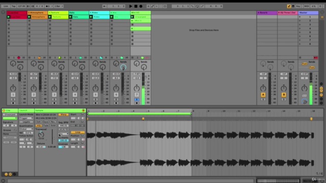Select the A Reverb return track header
Image resolution: width=326 pixels, height=183 pixels.
coord(267,13)
